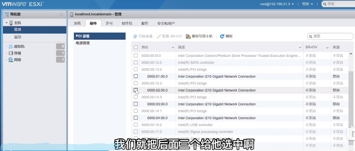Click the host icon next to localhost.localdomain

pos(72,14)
